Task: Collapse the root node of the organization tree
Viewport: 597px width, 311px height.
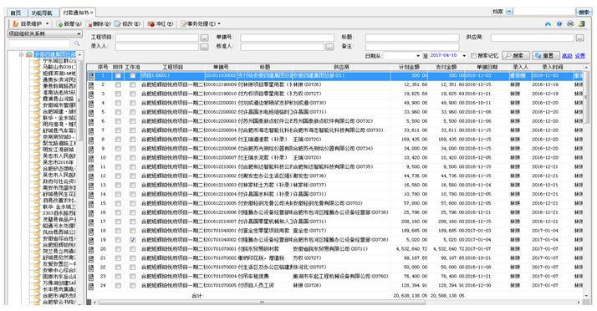Action: pyautogui.click(x=22, y=54)
